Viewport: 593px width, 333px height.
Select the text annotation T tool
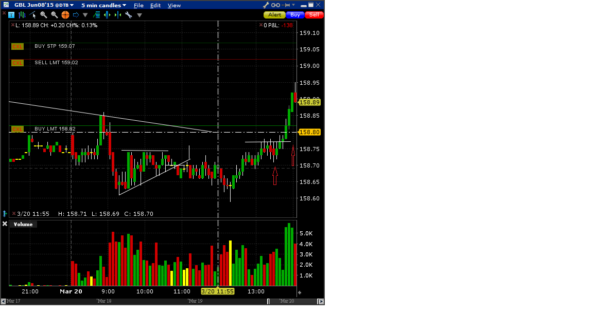pos(11,15)
